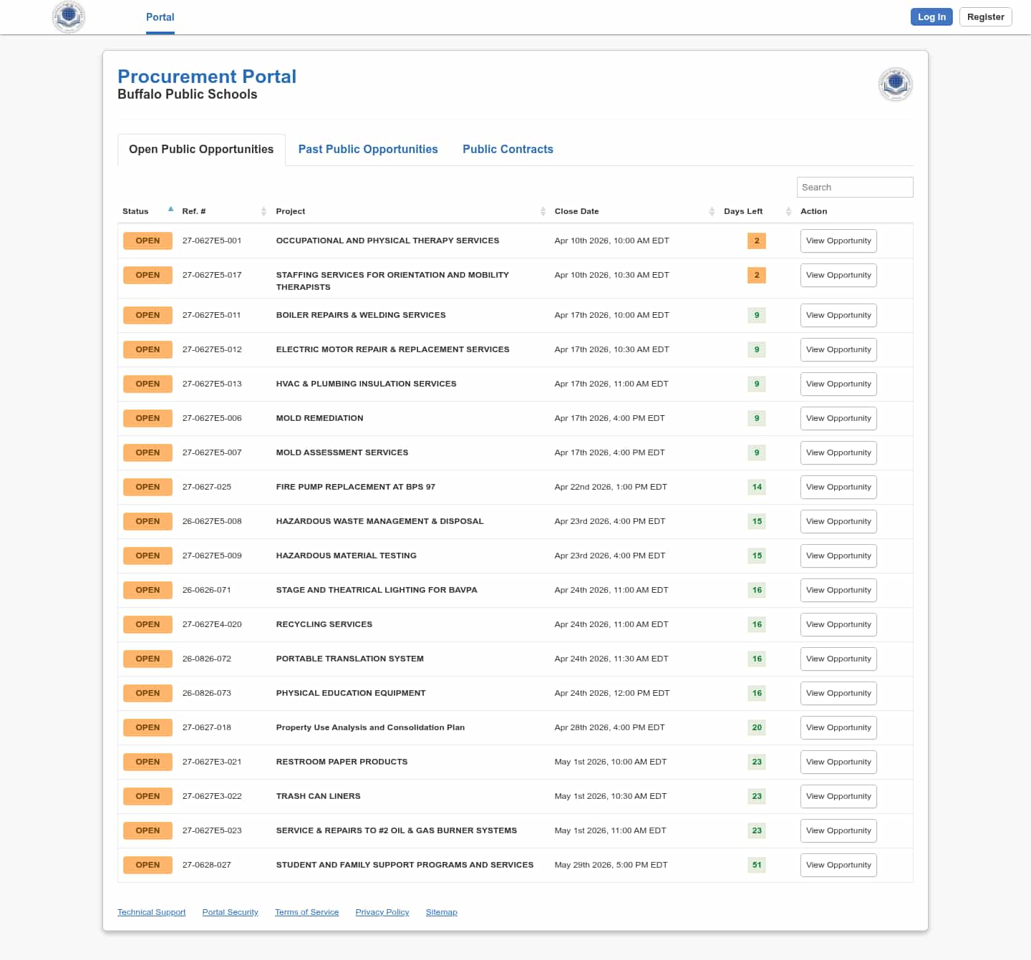
Task: Open the Technical Support footer link
Action: click(151, 912)
